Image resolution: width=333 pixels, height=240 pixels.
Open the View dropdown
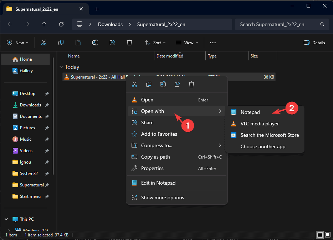pyautogui.click(x=187, y=42)
